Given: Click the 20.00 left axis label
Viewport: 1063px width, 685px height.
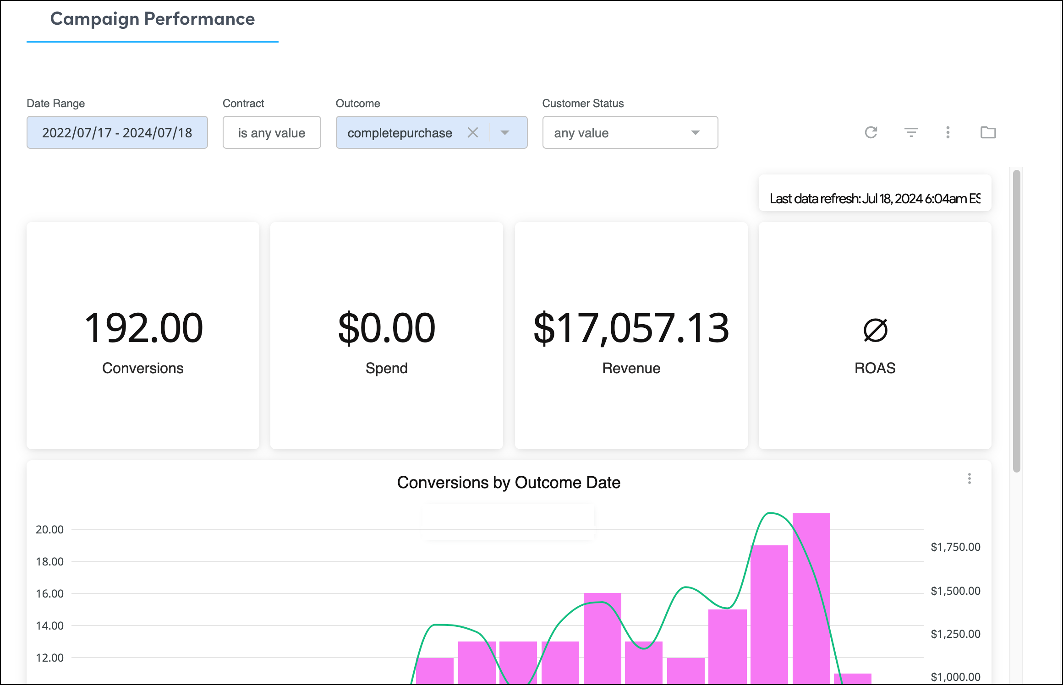Looking at the screenshot, I should tap(49, 529).
